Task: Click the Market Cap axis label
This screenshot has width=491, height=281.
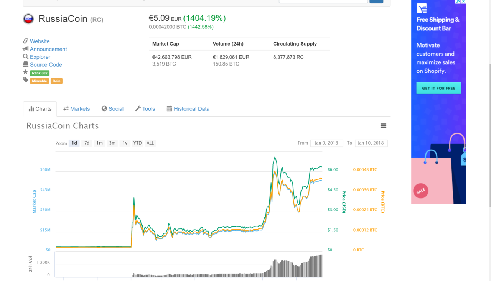Action: (x=34, y=202)
